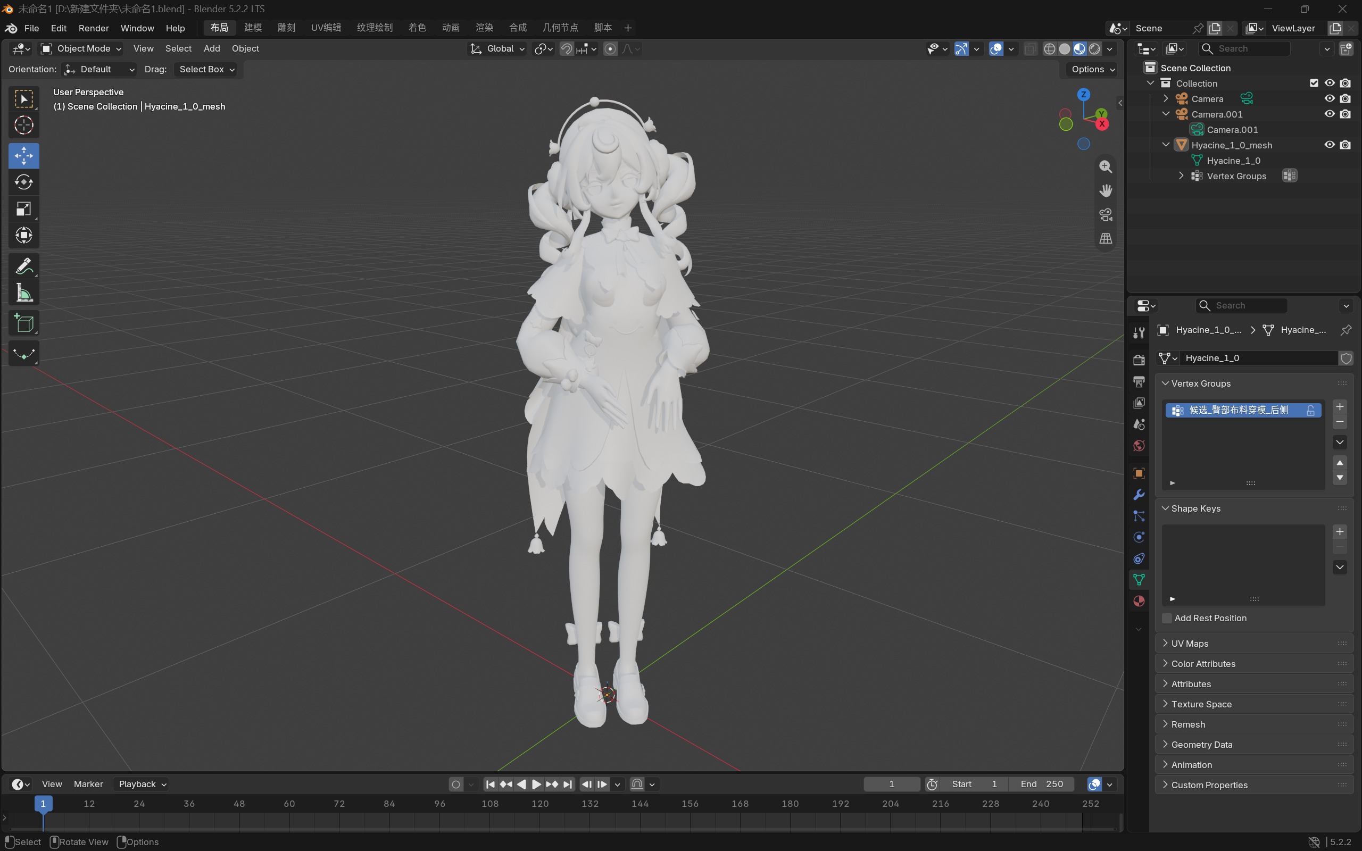Disable render for Camera object

[x=1345, y=98]
